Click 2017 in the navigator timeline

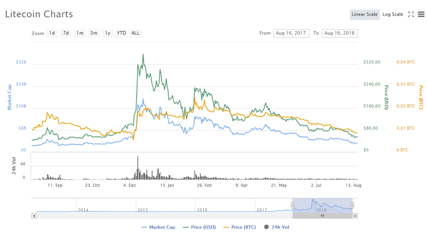[x=262, y=210]
